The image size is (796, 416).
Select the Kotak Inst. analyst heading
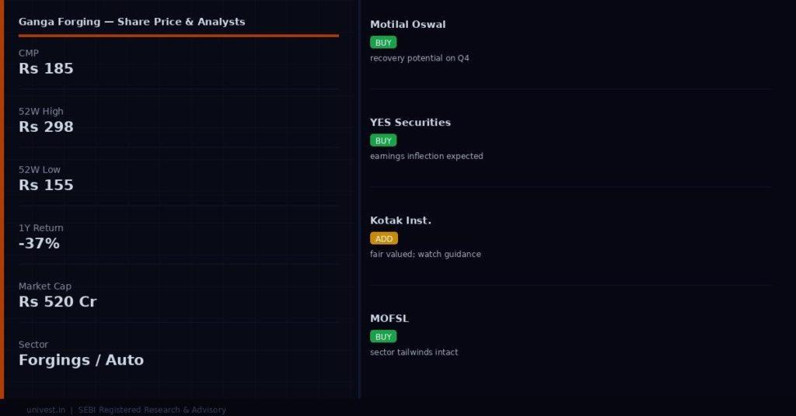[400, 220]
